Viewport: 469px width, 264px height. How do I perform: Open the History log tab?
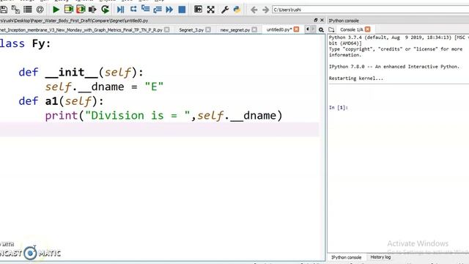(x=380, y=257)
